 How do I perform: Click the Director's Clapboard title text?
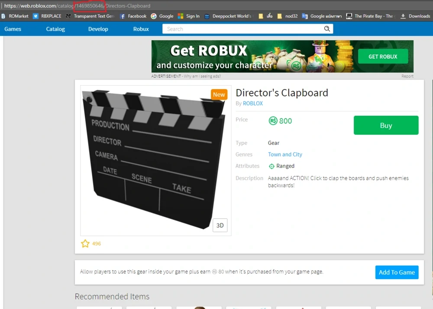[282, 93]
